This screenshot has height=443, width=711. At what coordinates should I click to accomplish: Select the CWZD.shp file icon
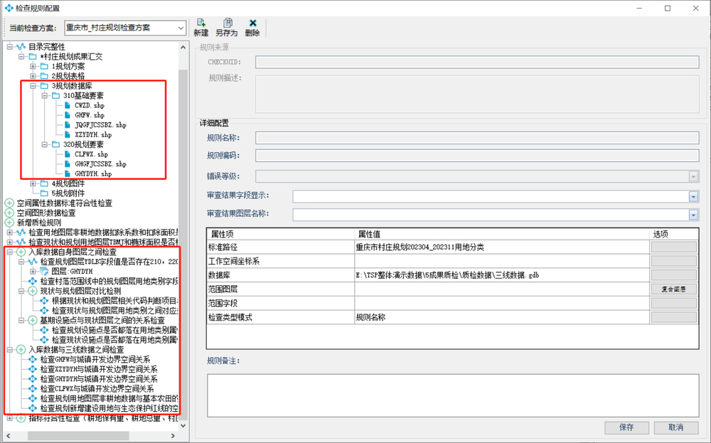[68, 105]
